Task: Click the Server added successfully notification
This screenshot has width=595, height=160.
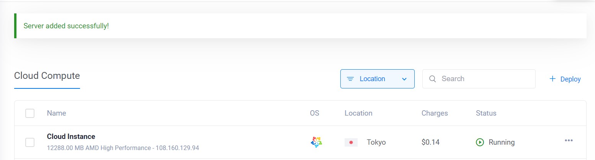Action: 300,26
